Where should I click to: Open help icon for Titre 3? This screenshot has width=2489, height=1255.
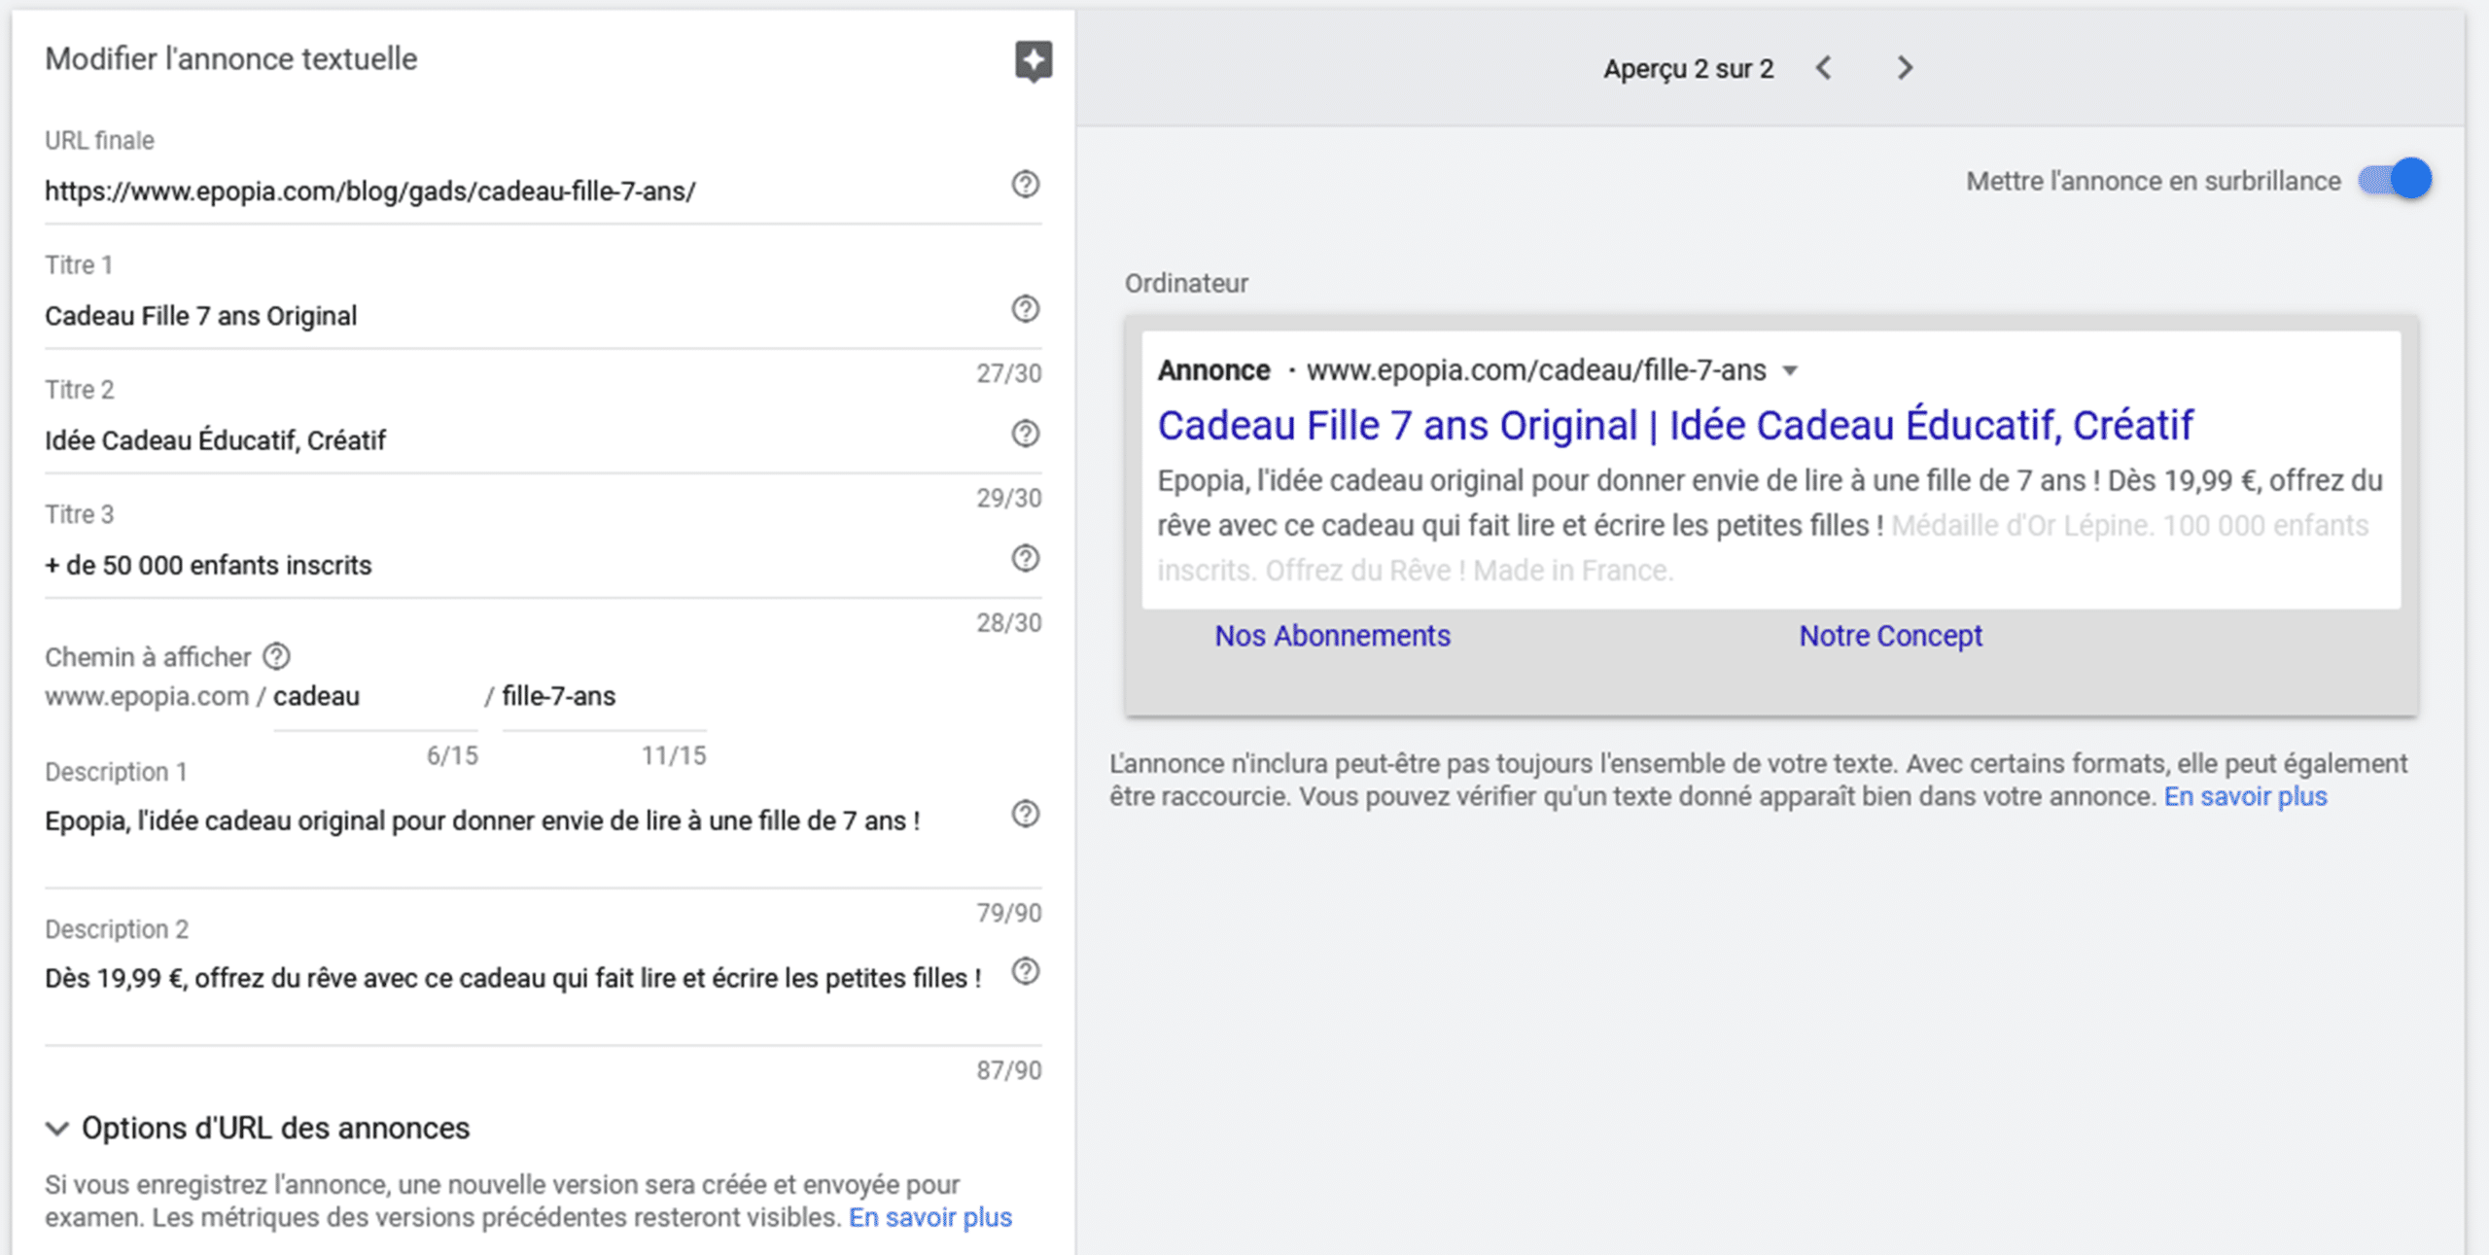coord(1025,557)
